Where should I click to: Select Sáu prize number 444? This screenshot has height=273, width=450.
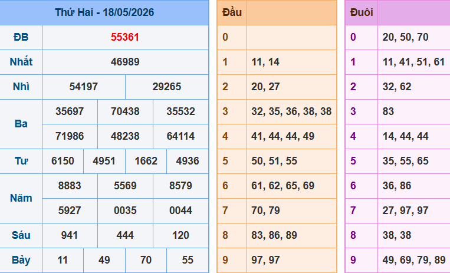click(x=125, y=235)
